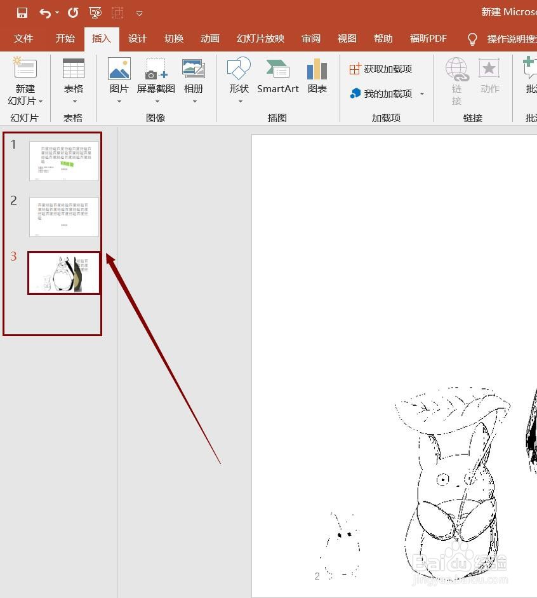537x598 pixels.
Task: Open the 文件 menu tab
Action: pyautogui.click(x=23, y=39)
